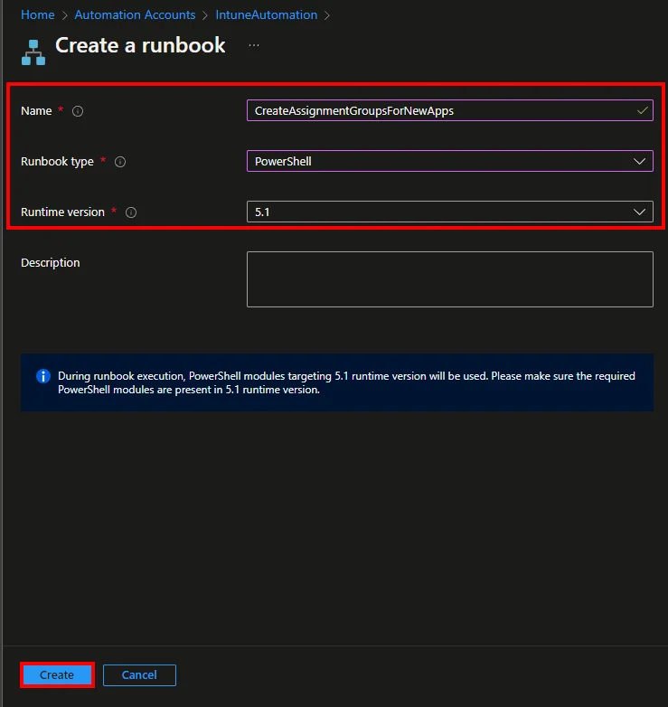This screenshot has width=668, height=707.
Task: Click the Runtime version label
Action: click(62, 212)
